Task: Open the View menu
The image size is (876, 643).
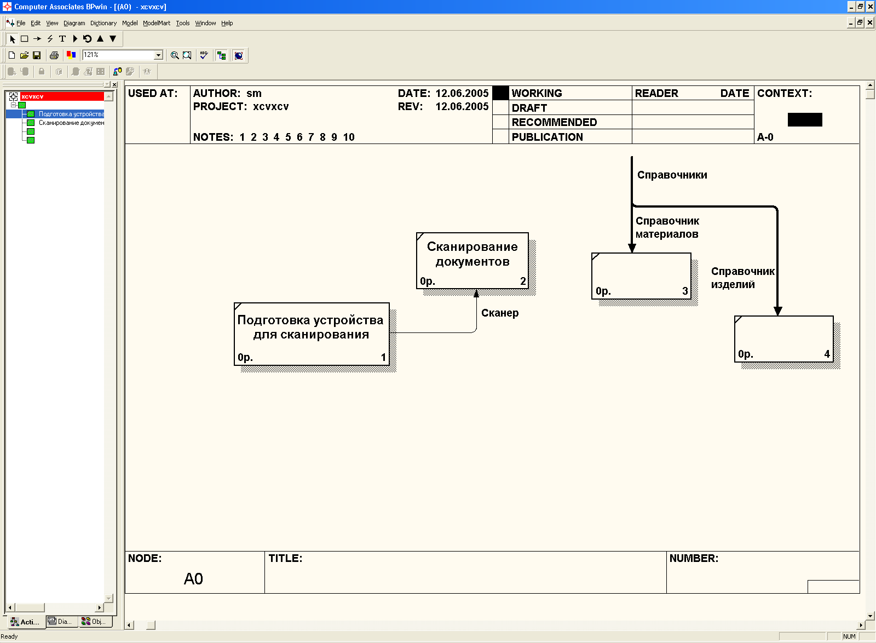Action: pyautogui.click(x=52, y=23)
